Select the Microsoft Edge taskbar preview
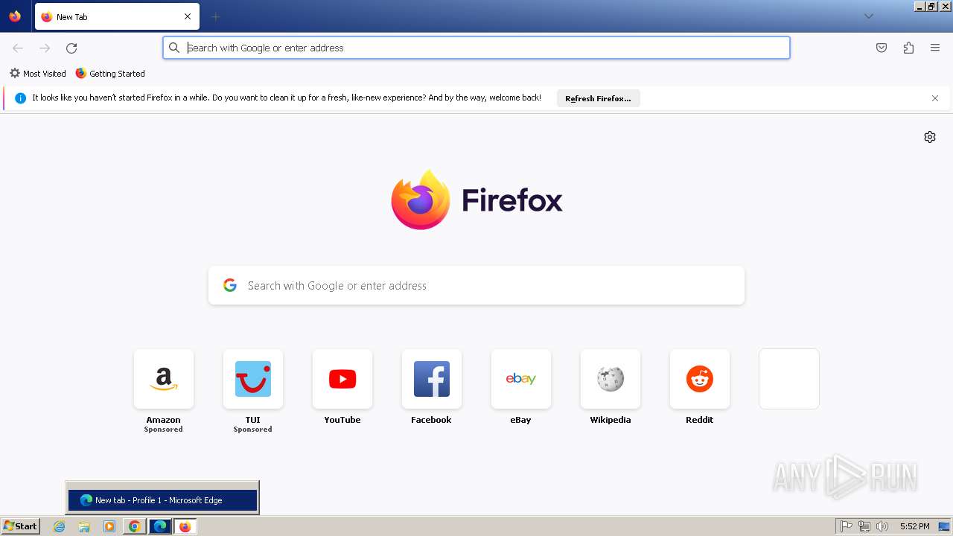 [x=162, y=500]
